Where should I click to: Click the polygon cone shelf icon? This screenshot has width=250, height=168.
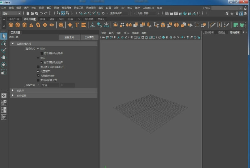(x=31, y=25)
